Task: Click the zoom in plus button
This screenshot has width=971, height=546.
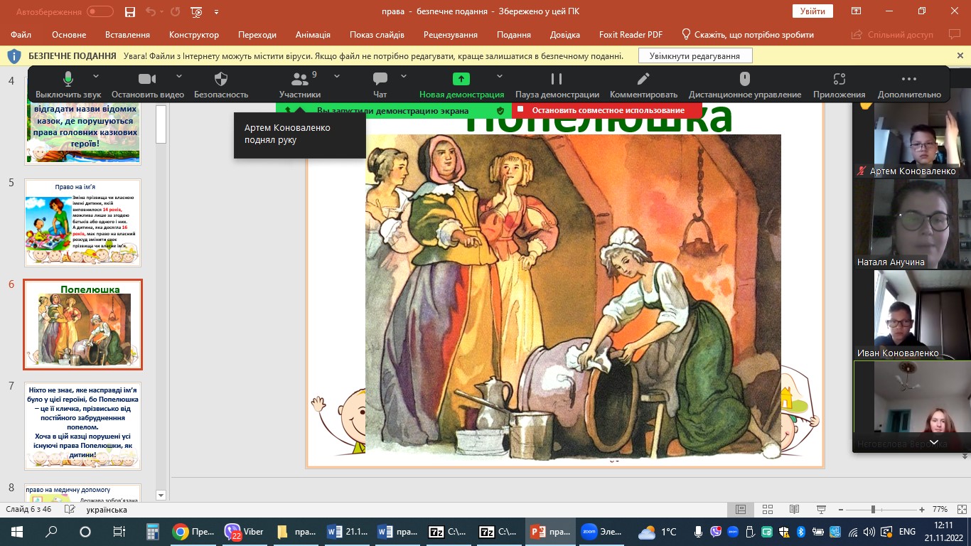Action: click(921, 510)
